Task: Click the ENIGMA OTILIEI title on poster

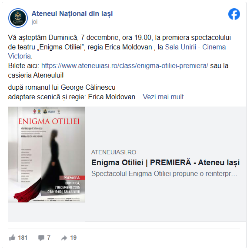Action: click(x=49, y=121)
